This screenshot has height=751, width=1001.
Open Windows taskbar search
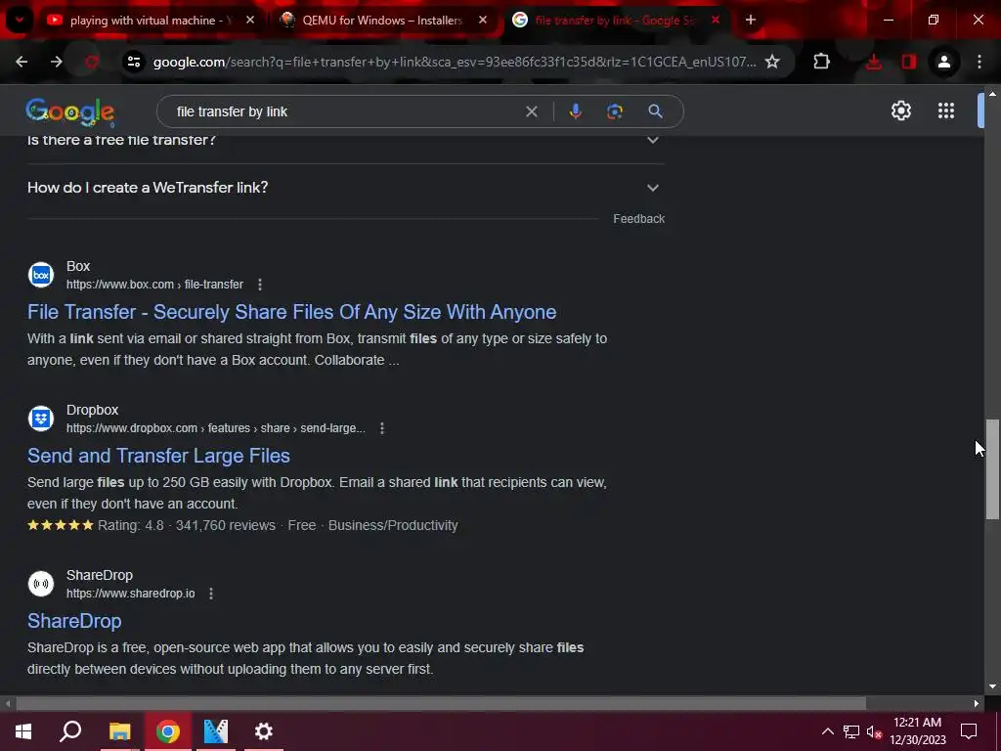[x=70, y=731]
